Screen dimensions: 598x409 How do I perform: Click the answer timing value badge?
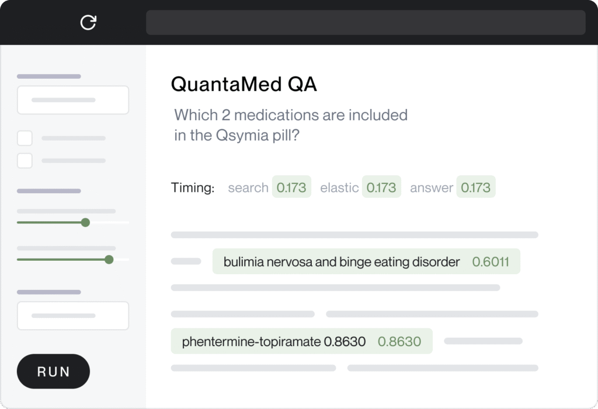[475, 187]
